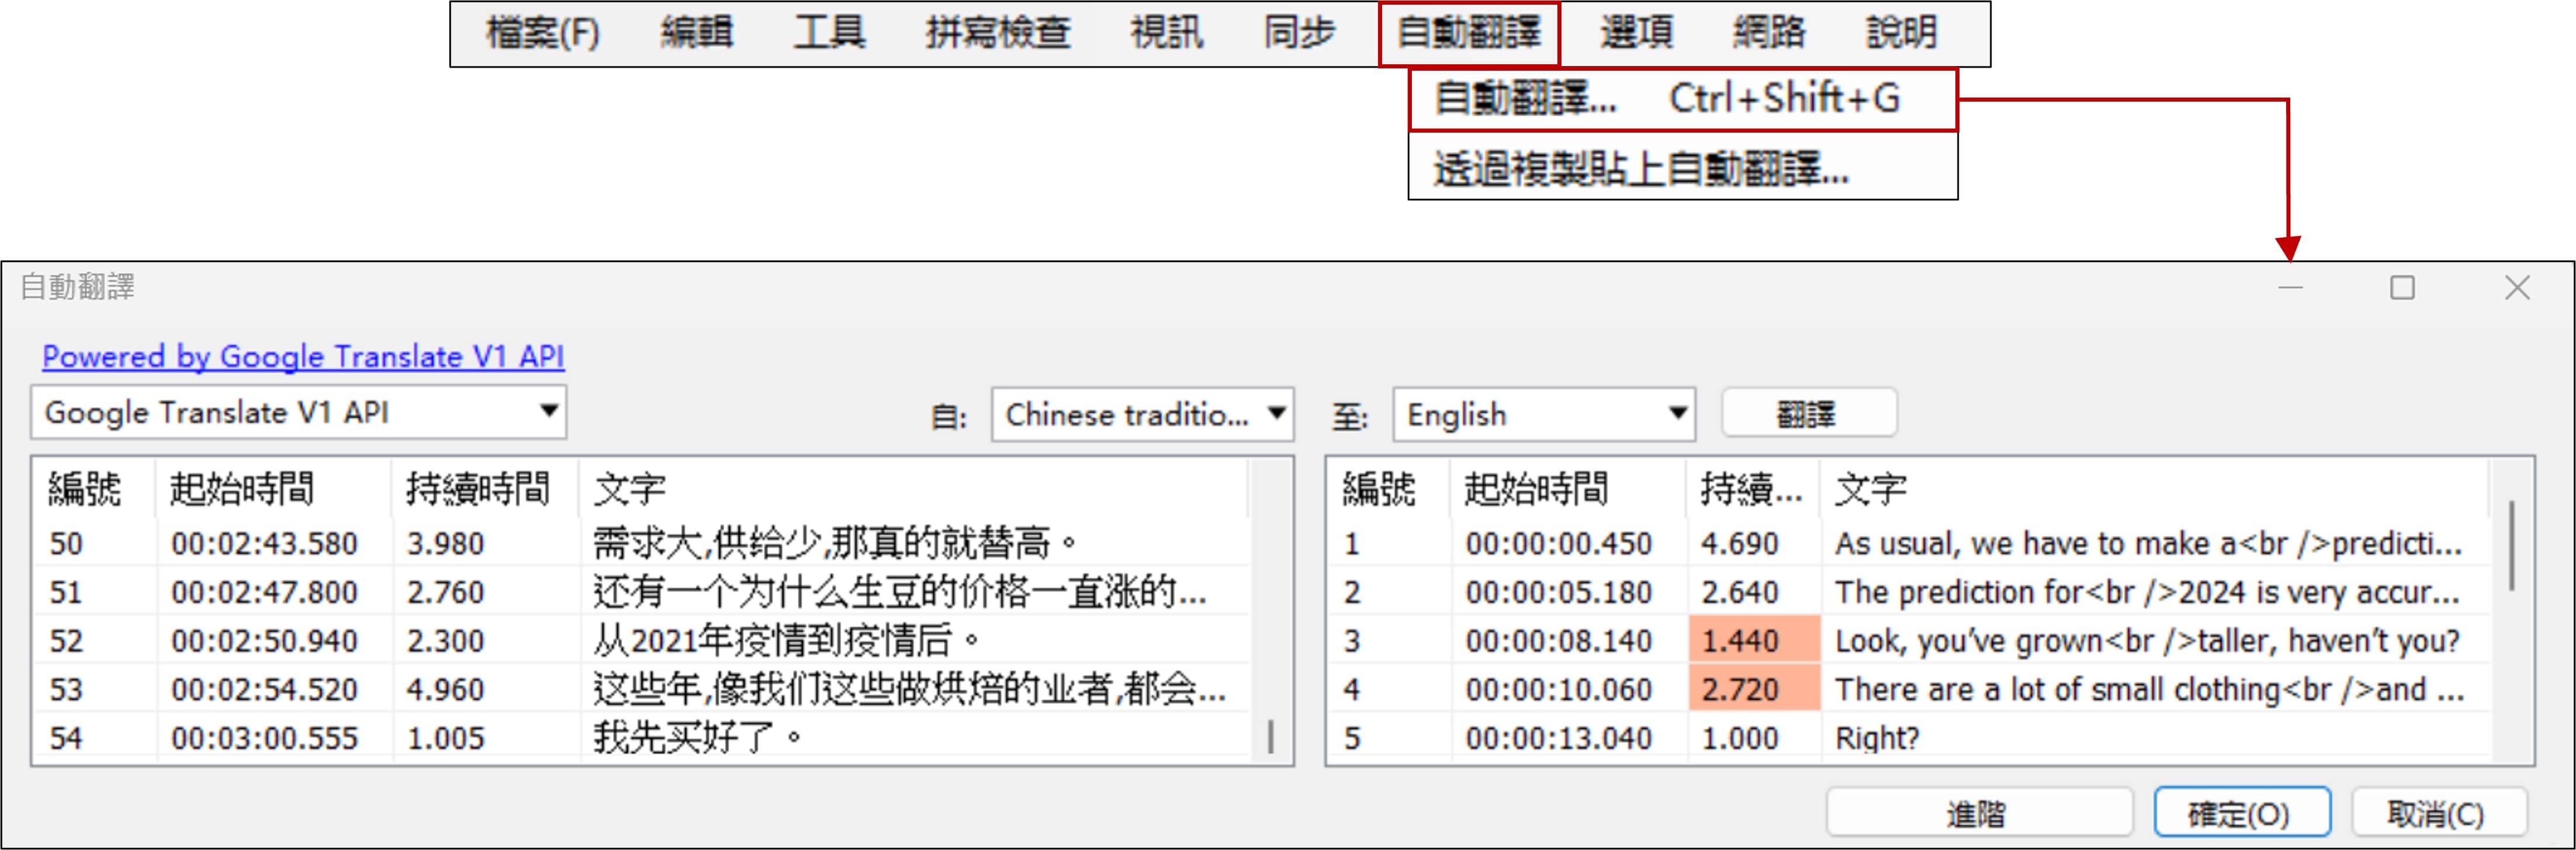Open Powered by Google Translate V1 API link
2576x850 pixels.
pos(303,357)
